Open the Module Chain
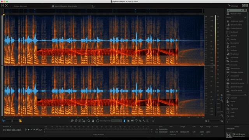 [234, 14]
